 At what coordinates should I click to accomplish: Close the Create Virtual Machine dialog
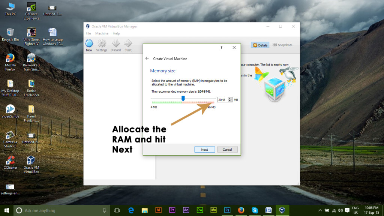[234, 48]
